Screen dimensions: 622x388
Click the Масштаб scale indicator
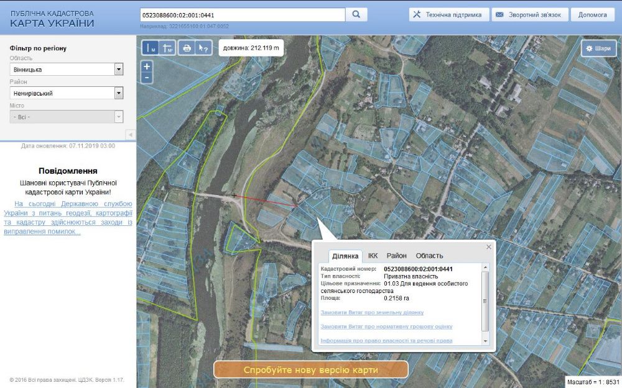click(x=593, y=382)
